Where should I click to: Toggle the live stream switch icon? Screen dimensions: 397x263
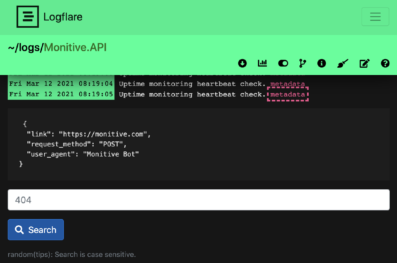283,63
